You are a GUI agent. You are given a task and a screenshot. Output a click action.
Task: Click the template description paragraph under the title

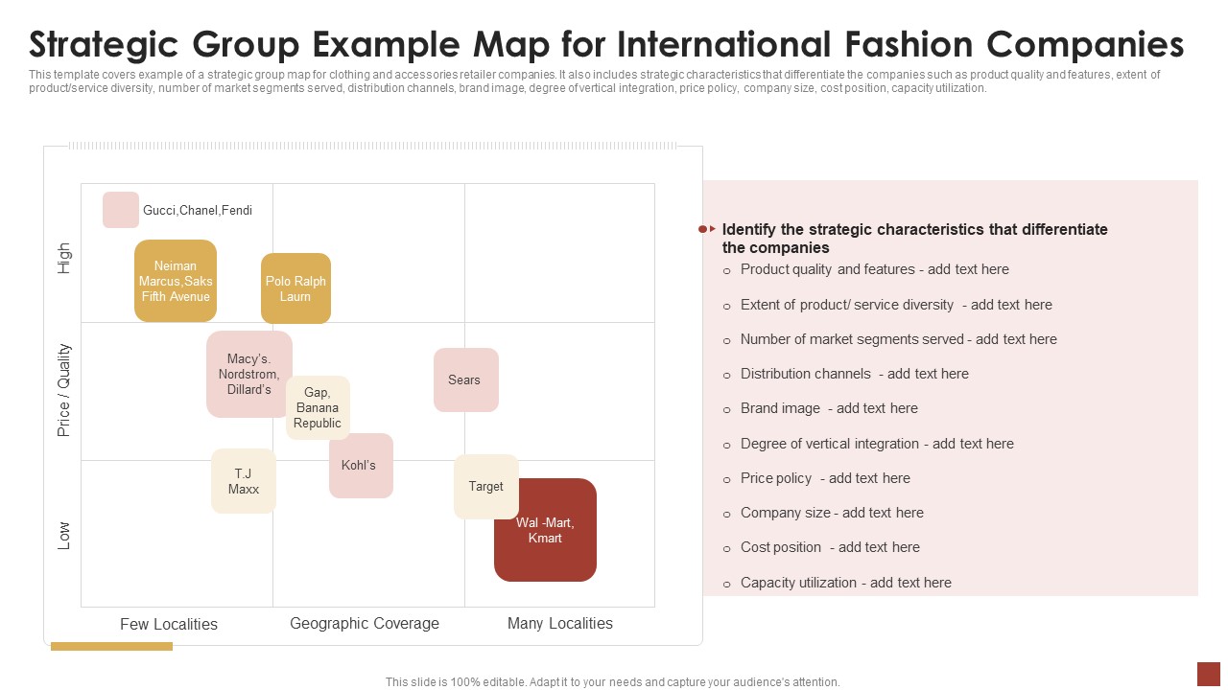[595, 80]
